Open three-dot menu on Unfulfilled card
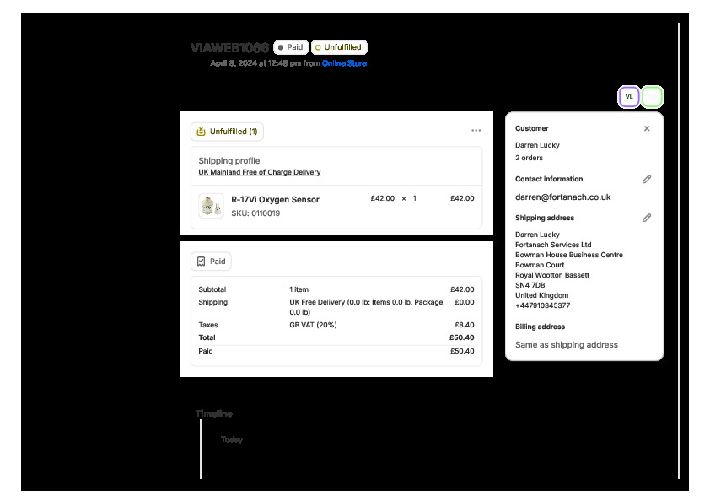Viewport: 710px width, 502px height. (x=476, y=131)
